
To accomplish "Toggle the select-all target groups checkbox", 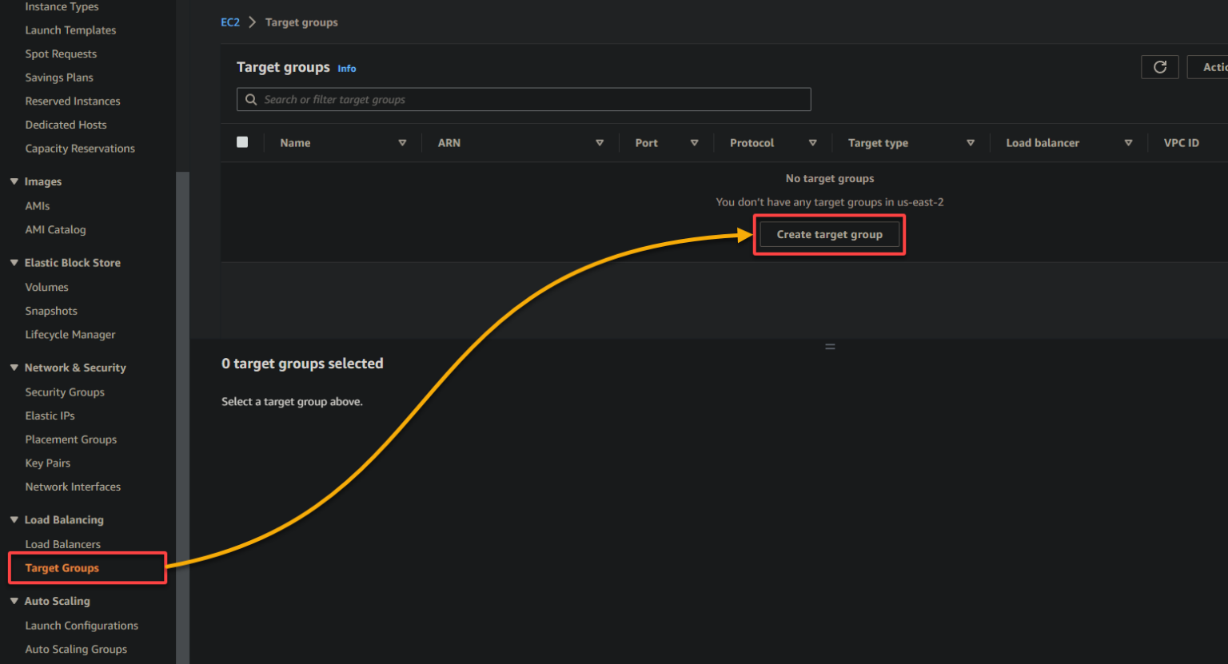I will click(x=242, y=141).
